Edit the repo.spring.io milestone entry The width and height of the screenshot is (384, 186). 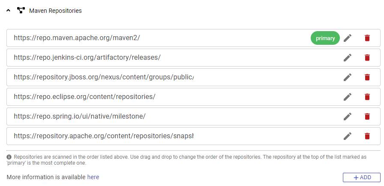point(348,116)
